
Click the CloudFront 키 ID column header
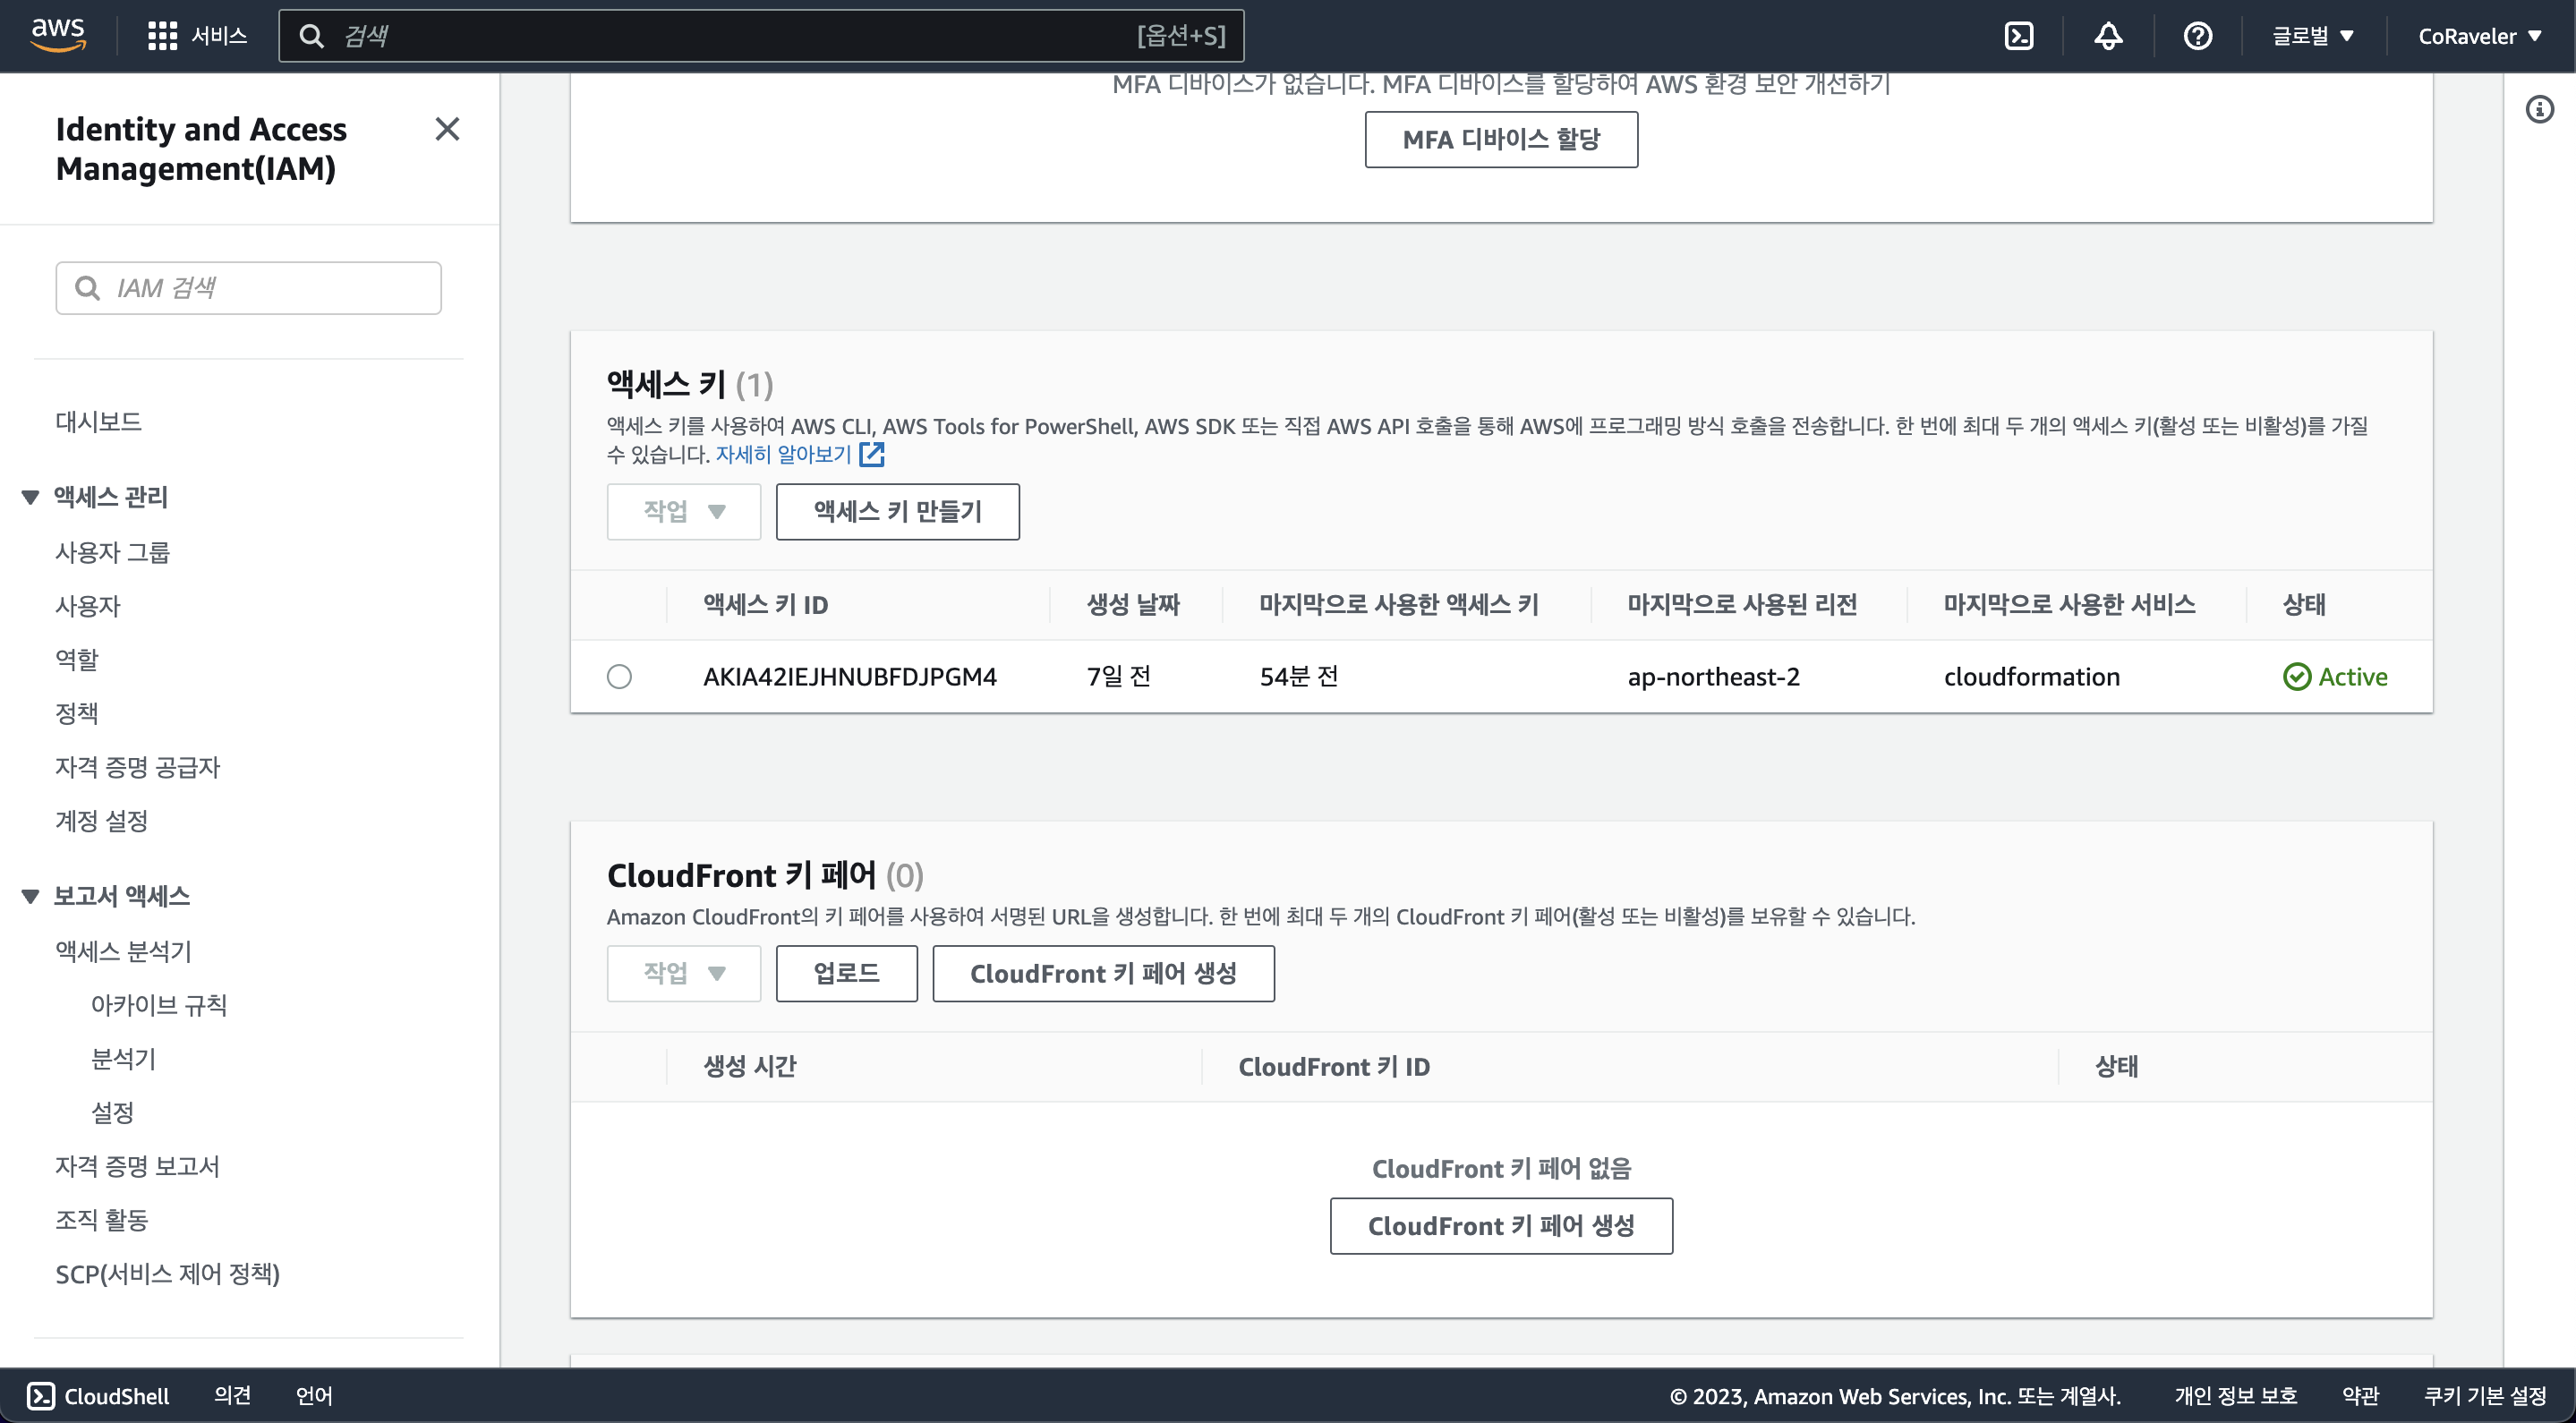coord(1334,1067)
